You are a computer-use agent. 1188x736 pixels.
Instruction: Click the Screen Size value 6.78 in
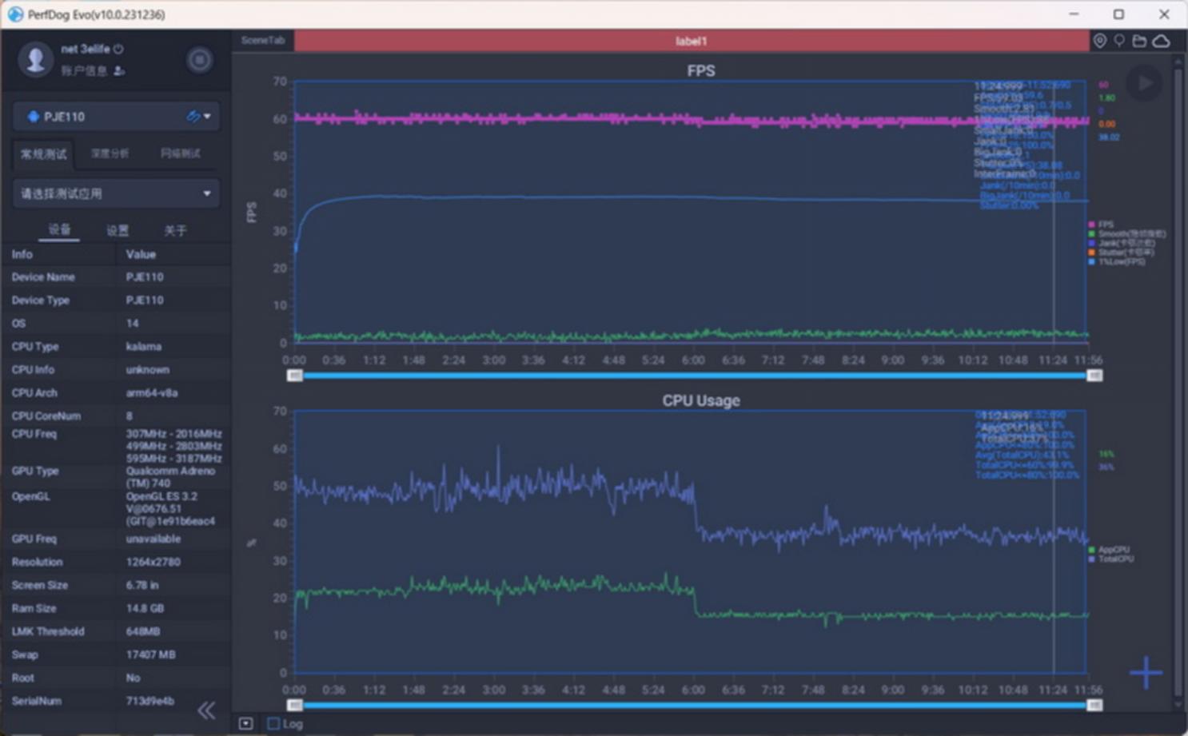point(142,586)
